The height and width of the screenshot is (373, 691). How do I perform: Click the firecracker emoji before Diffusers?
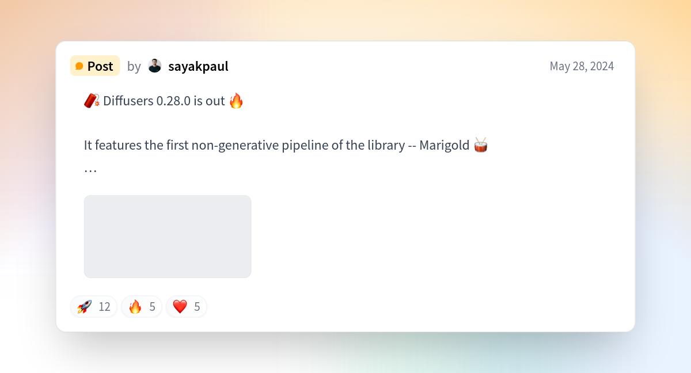click(92, 101)
